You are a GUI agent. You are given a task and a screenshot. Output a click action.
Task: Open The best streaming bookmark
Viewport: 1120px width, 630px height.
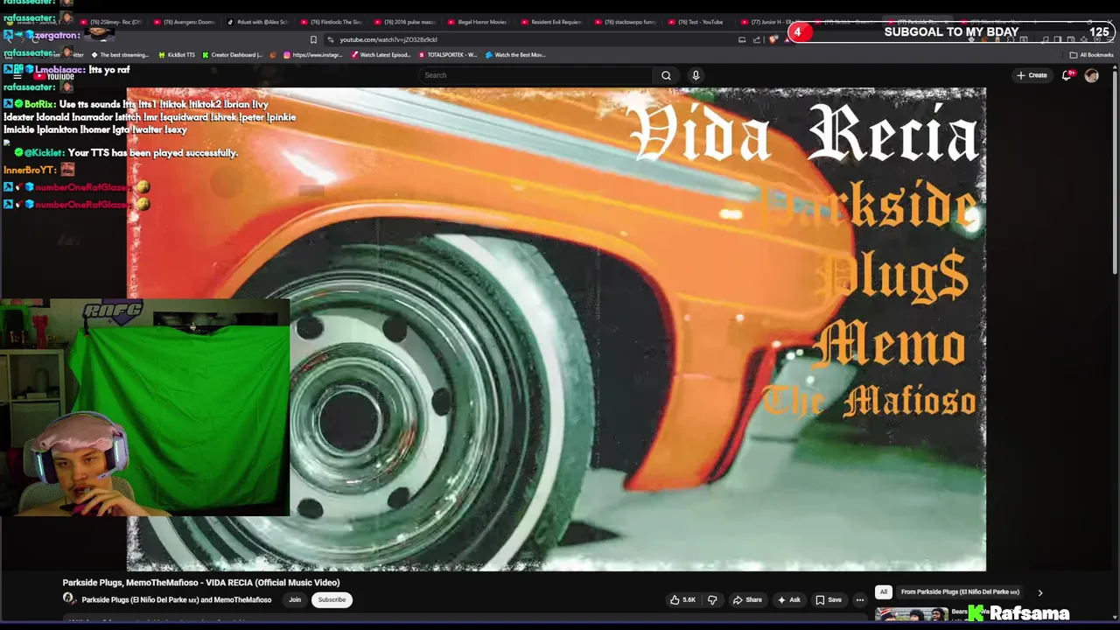(x=119, y=54)
